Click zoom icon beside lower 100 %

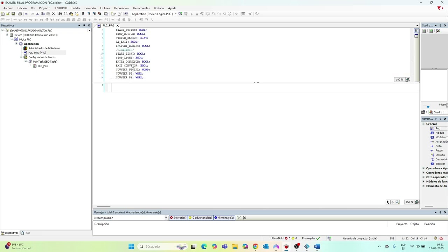417,202
